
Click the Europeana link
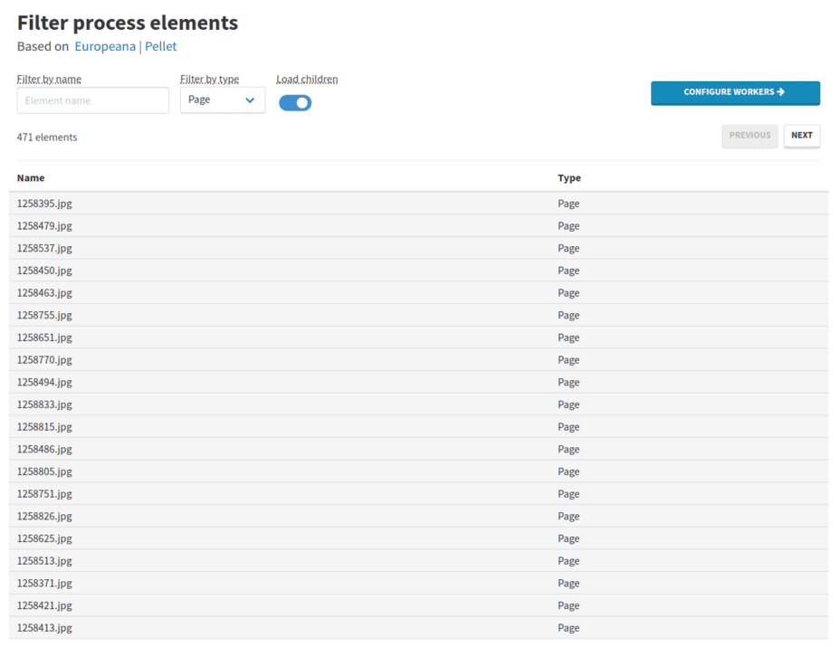(x=105, y=46)
